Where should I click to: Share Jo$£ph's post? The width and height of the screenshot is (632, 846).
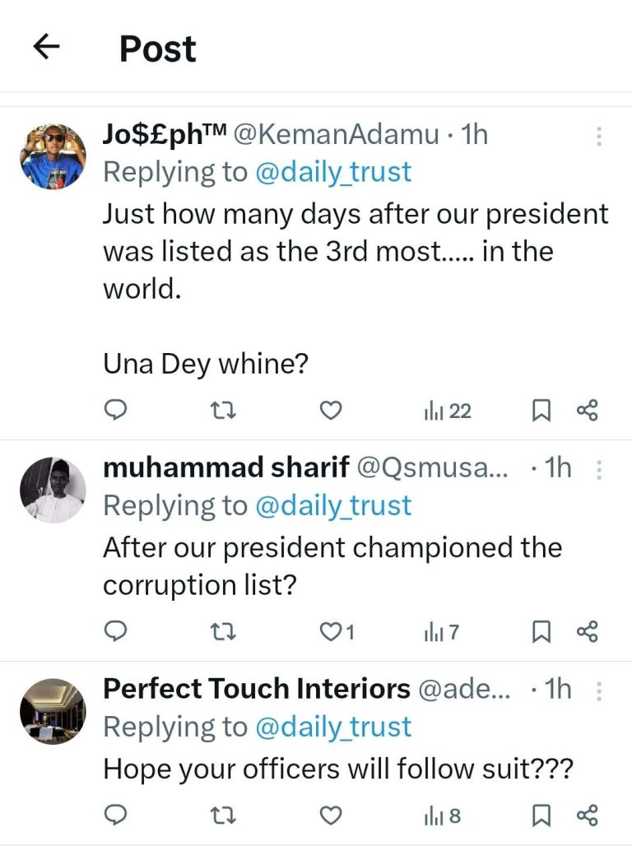(587, 411)
